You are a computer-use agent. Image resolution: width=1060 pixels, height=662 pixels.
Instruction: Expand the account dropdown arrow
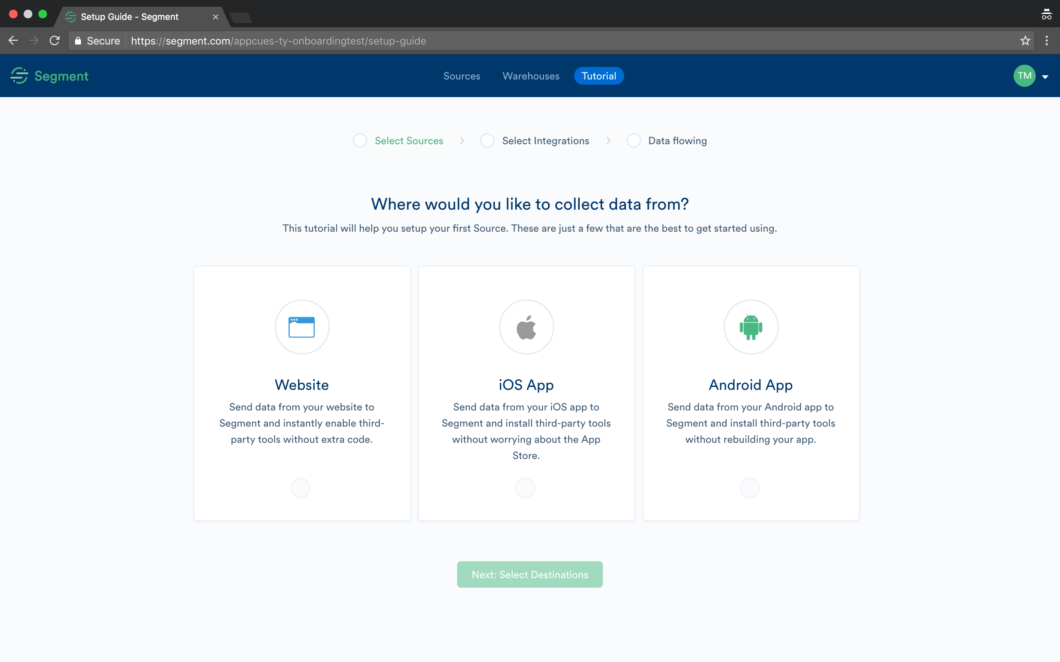click(1046, 77)
